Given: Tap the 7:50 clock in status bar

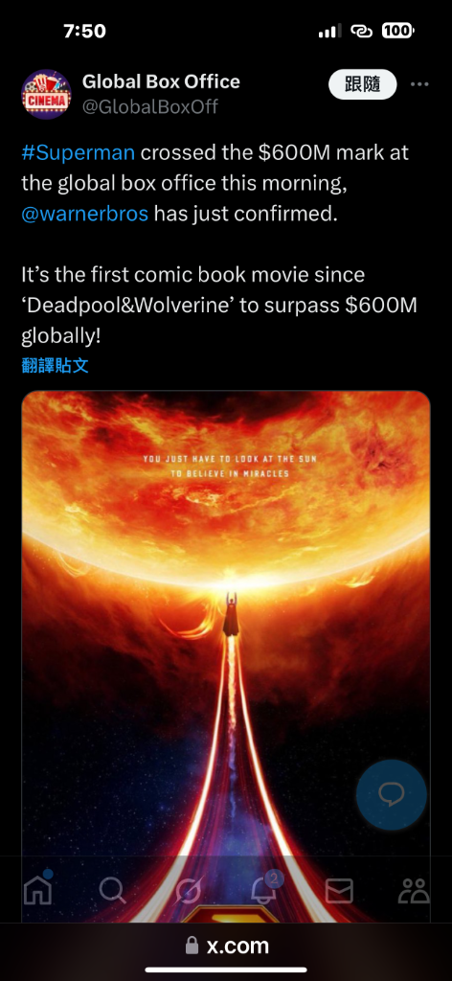Looking at the screenshot, I should 85,31.
